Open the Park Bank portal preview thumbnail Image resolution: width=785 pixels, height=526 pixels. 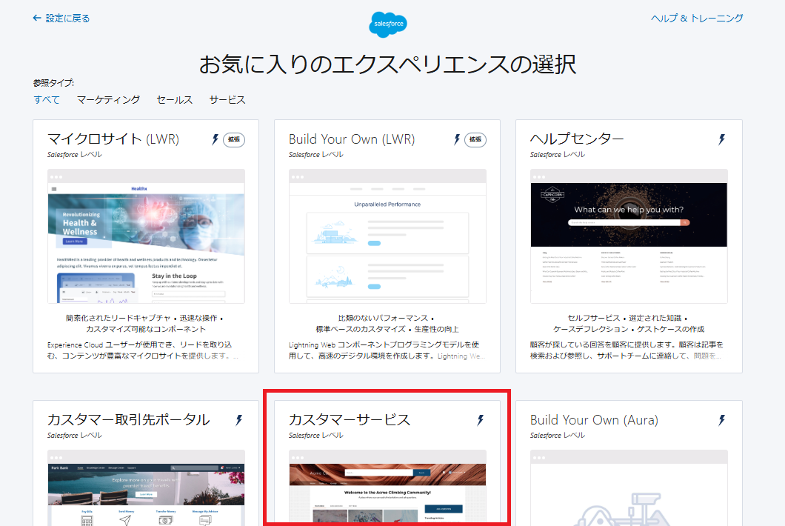click(146, 488)
